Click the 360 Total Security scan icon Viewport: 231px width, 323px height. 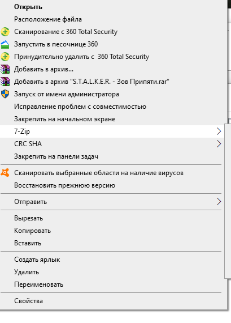(5, 32)
